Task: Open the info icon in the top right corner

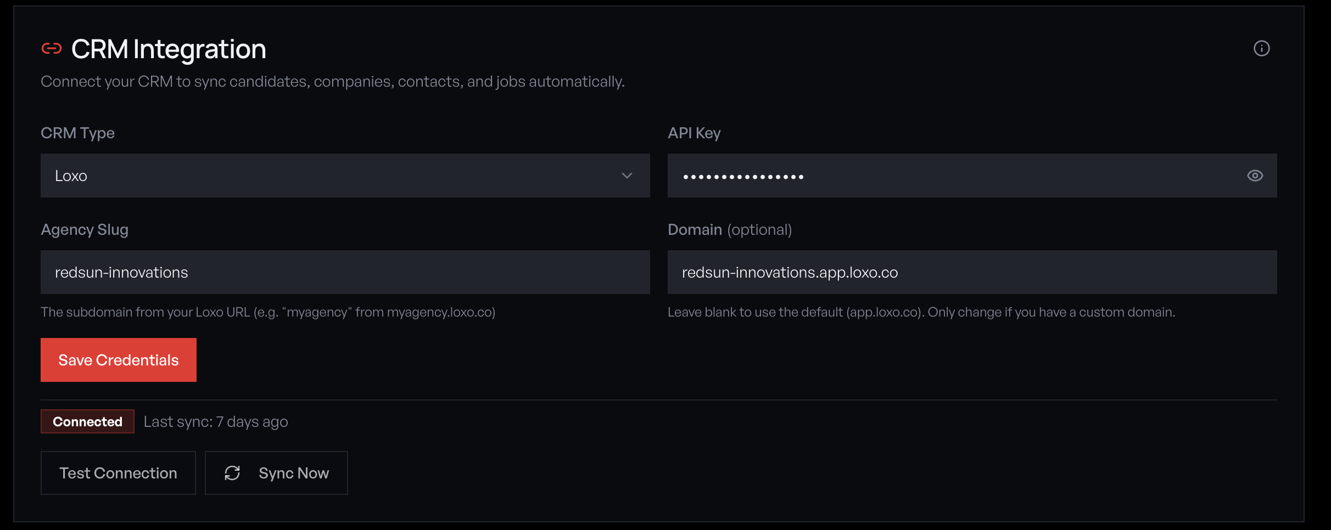Action: (x=1262, y=48)
